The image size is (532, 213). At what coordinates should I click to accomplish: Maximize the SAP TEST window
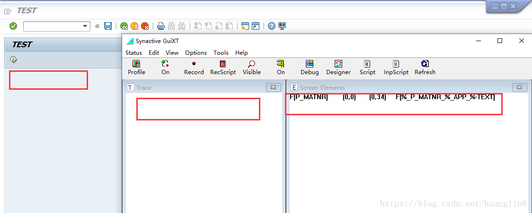[x=504, y=6]
